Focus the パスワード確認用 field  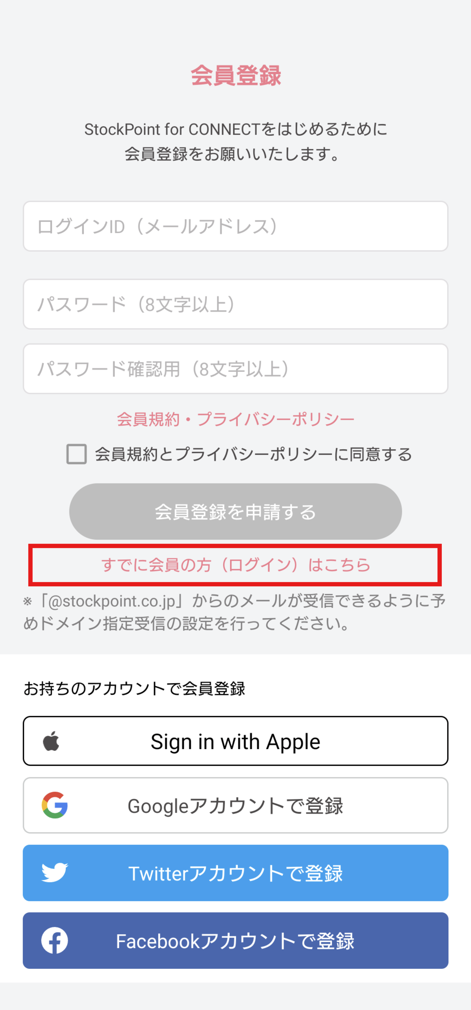235,369
